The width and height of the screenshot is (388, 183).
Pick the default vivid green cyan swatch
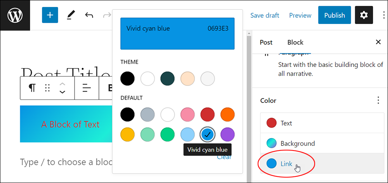click(x=168, y=134)
